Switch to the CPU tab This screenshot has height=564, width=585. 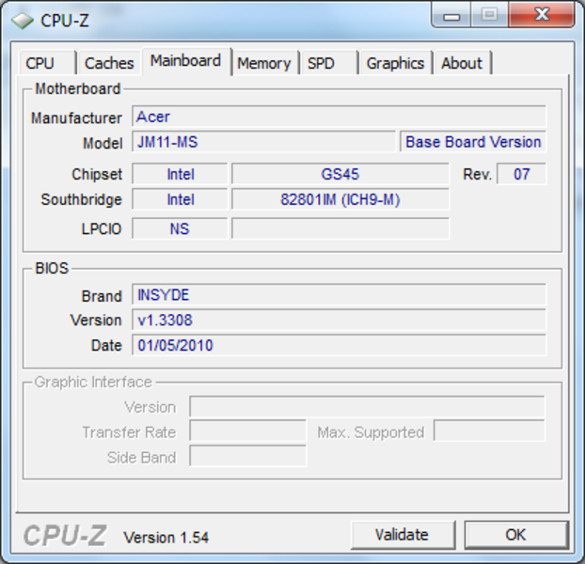(47, 63)
